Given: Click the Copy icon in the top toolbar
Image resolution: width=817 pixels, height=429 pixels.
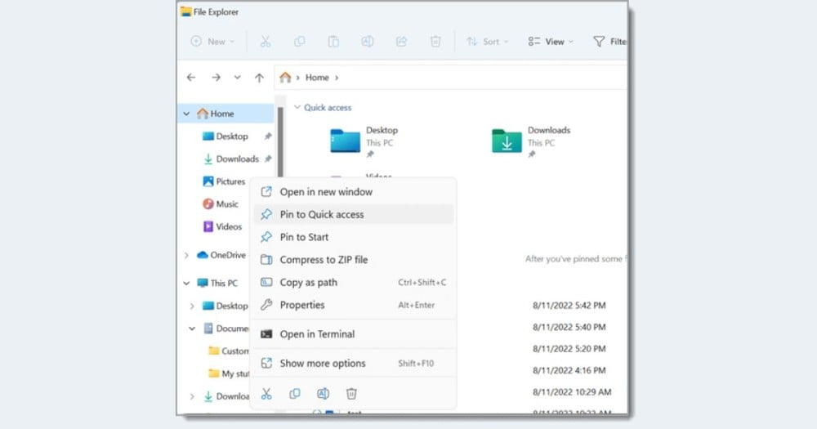Looking at the screenshot, I should 299,42.
